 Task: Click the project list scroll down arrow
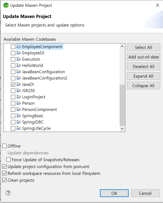[122, 129]
